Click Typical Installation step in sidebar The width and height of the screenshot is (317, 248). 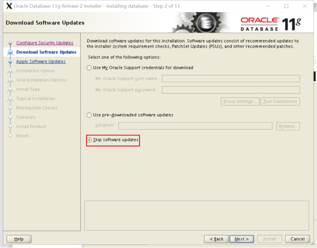tap(35, 99)
